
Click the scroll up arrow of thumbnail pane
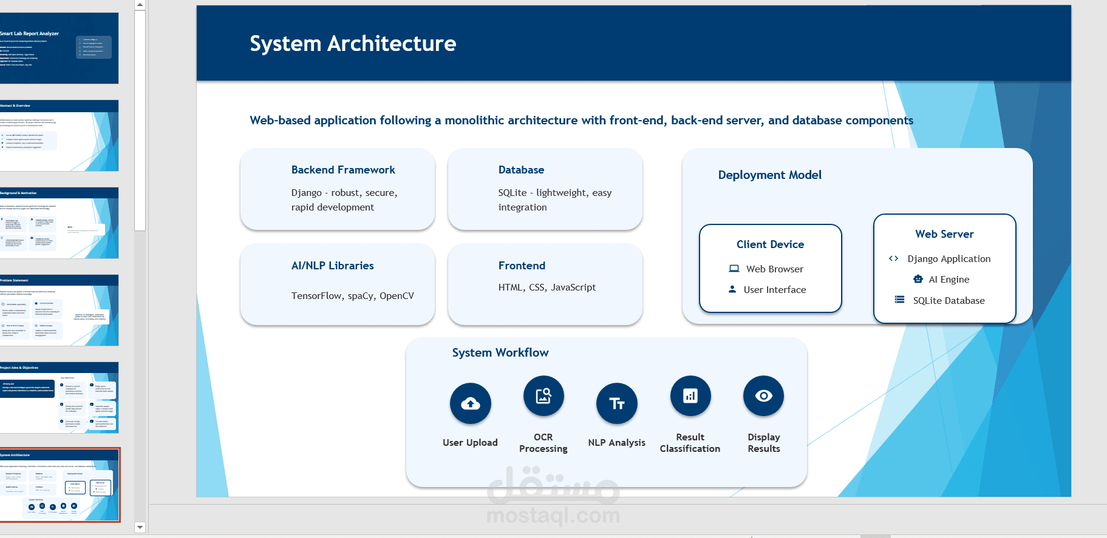pos(140,5)
